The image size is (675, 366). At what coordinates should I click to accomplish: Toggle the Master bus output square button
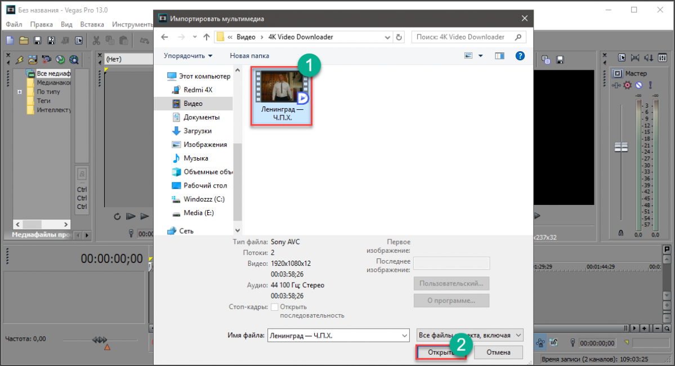coord(618,73)
